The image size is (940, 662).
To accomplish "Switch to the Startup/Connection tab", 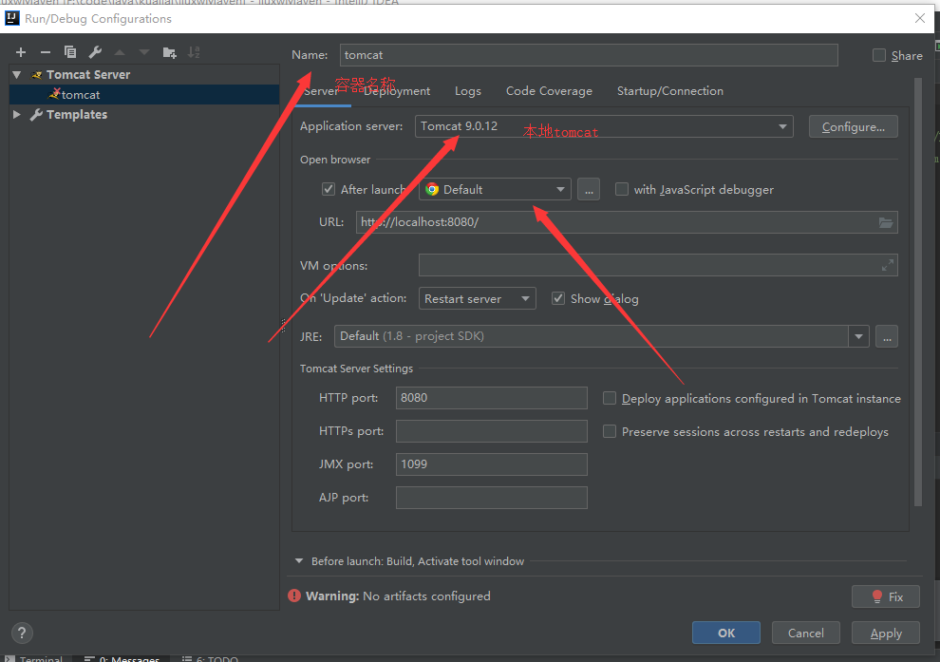I will 669,91.
